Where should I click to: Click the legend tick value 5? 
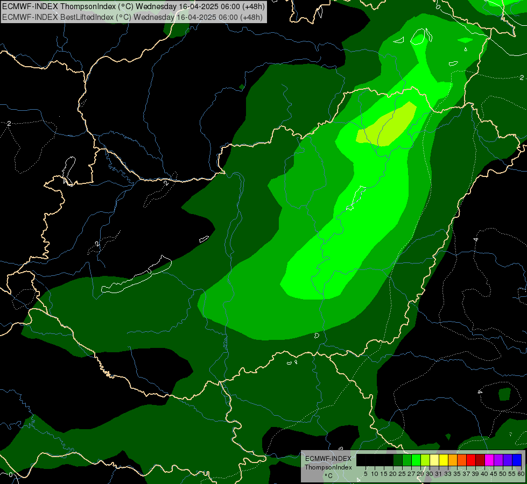(x=366, y=474)
